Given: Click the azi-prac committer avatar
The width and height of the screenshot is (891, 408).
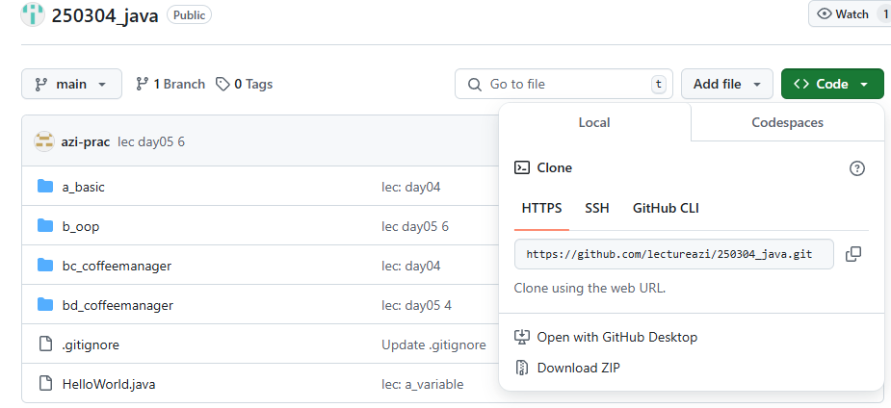Looking at the screenshot, I should (x=43, y=141).
